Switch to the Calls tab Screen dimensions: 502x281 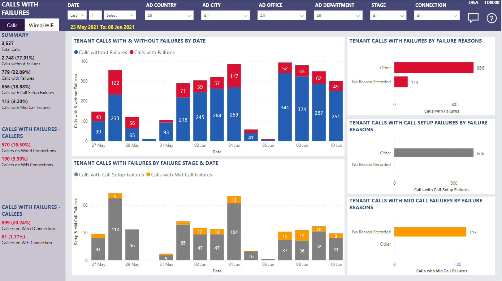click(x=12, y=25)
